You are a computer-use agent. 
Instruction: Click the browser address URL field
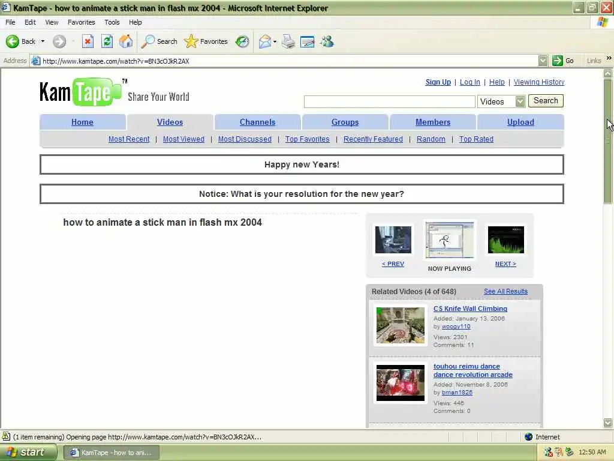pos(289,61)
